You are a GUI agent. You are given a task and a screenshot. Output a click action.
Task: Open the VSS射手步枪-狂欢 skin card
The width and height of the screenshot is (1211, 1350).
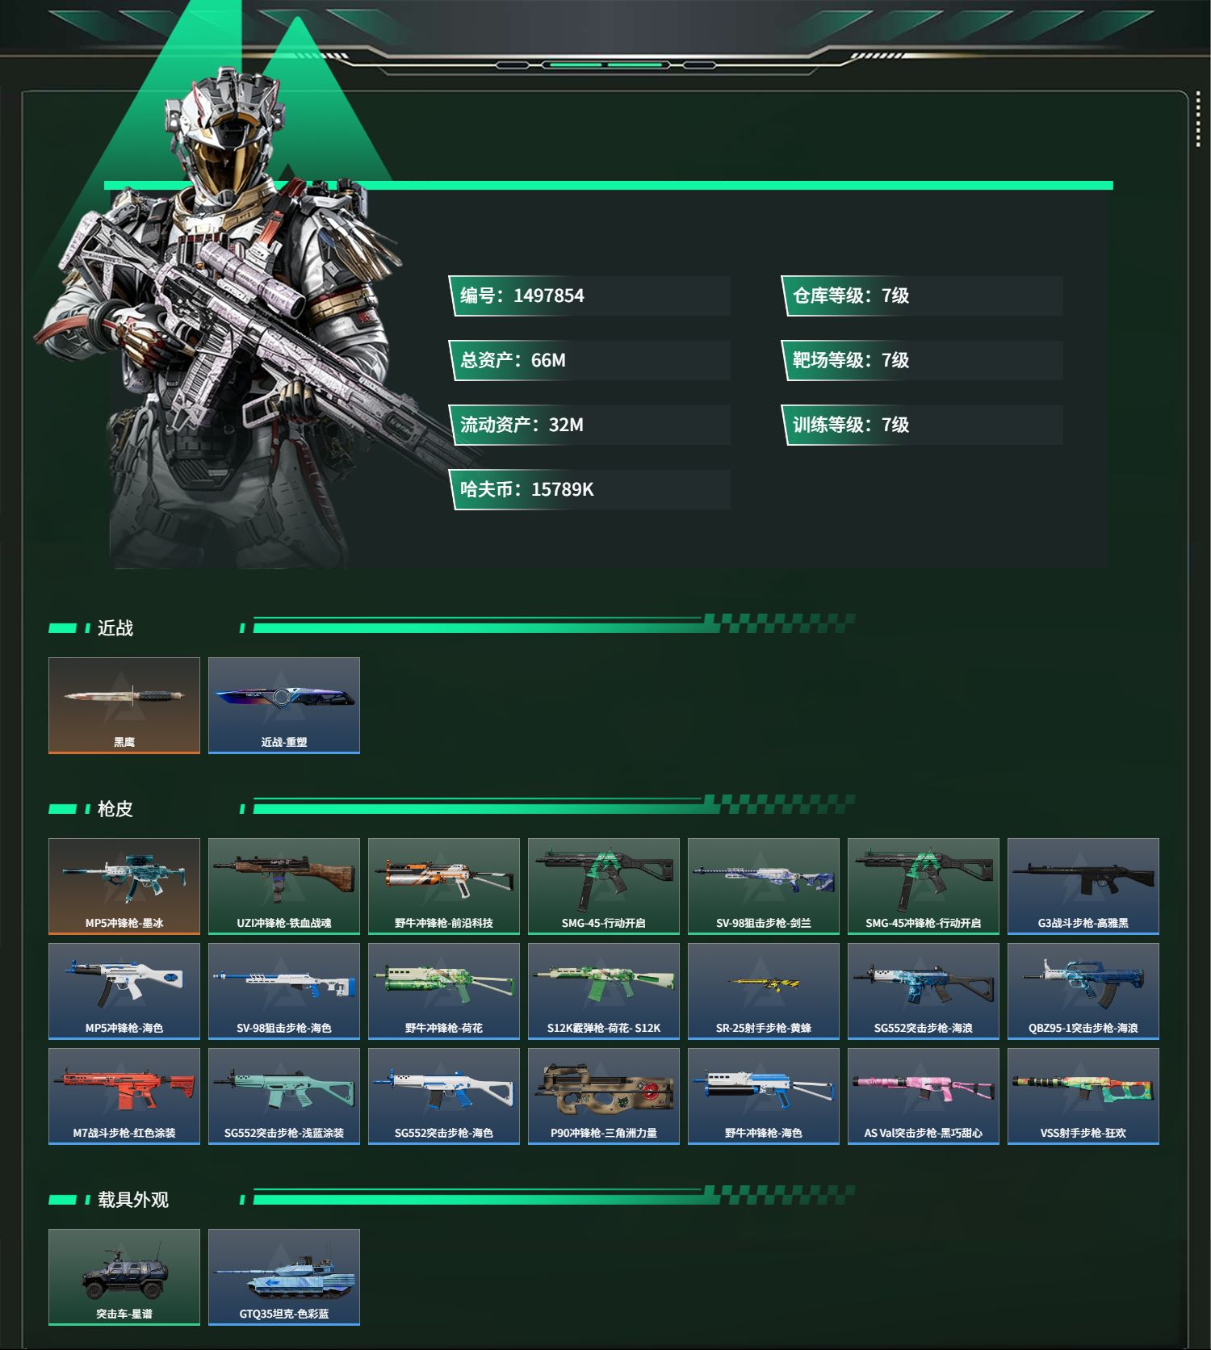coord(1083,1096)
